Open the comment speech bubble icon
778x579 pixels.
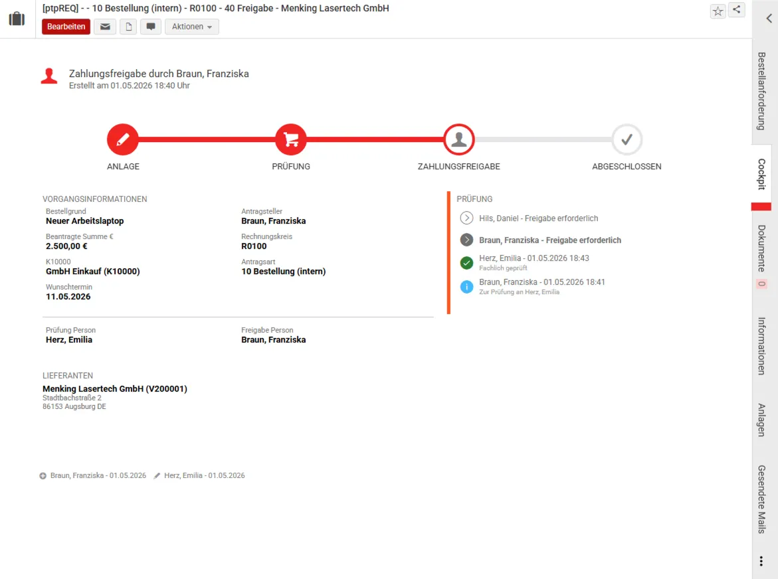tap(151, 27)
